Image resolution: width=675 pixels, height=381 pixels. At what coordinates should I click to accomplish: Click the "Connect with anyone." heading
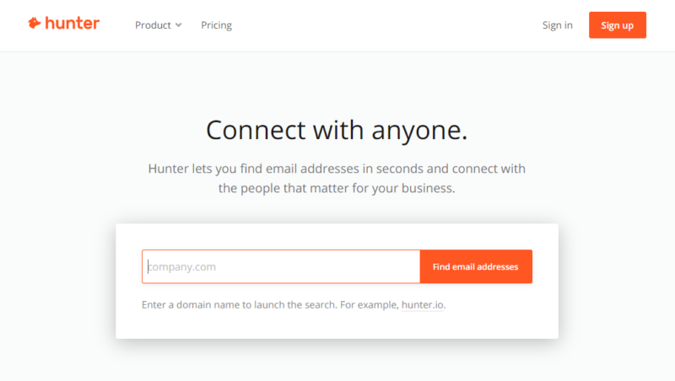click(337, 130)
